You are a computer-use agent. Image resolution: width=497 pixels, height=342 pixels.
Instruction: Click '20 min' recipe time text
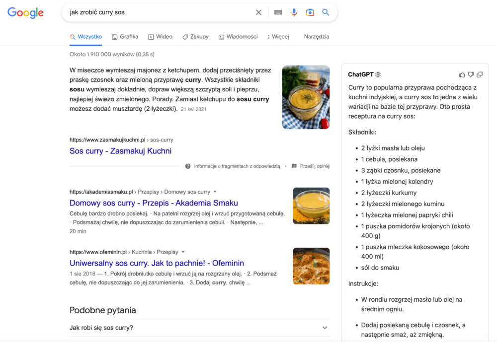(78, 231)
